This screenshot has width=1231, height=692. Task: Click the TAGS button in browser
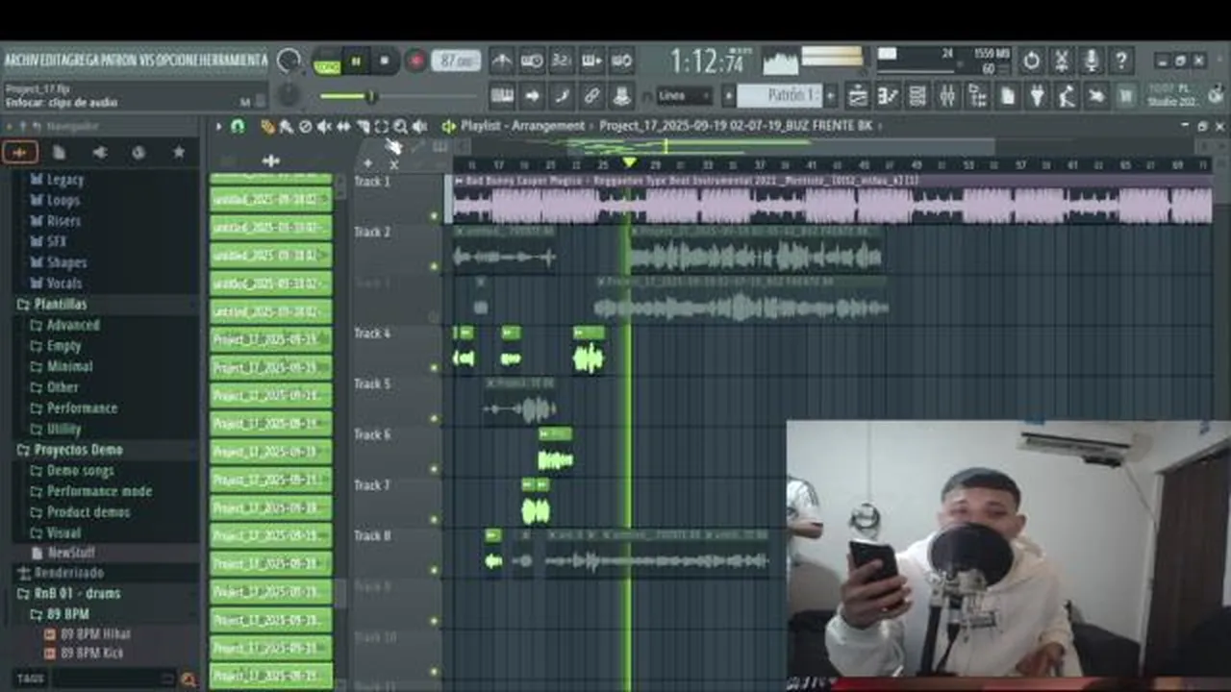pyautogui.click(x=30, y=679)
